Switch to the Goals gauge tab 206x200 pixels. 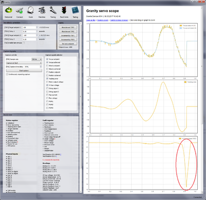(x=31, y=12)
